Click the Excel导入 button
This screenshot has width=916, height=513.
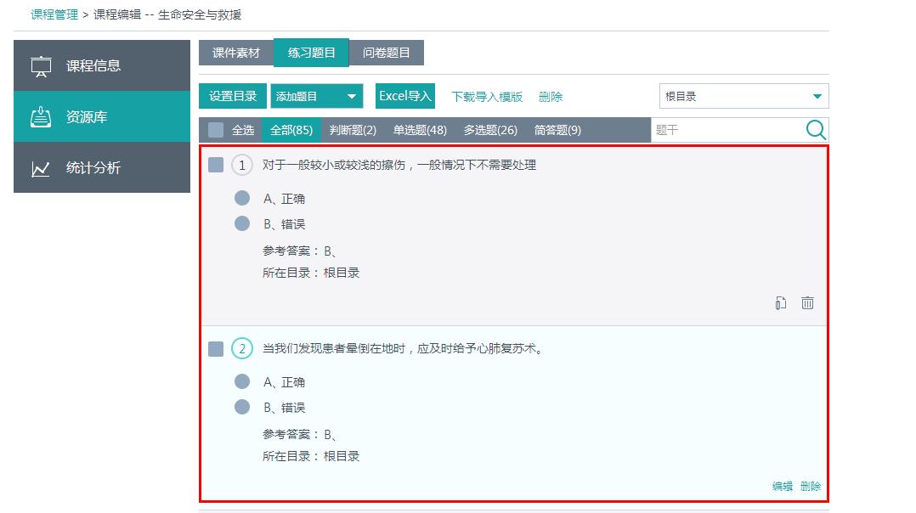pyautogui.click(x=405, y=96)
